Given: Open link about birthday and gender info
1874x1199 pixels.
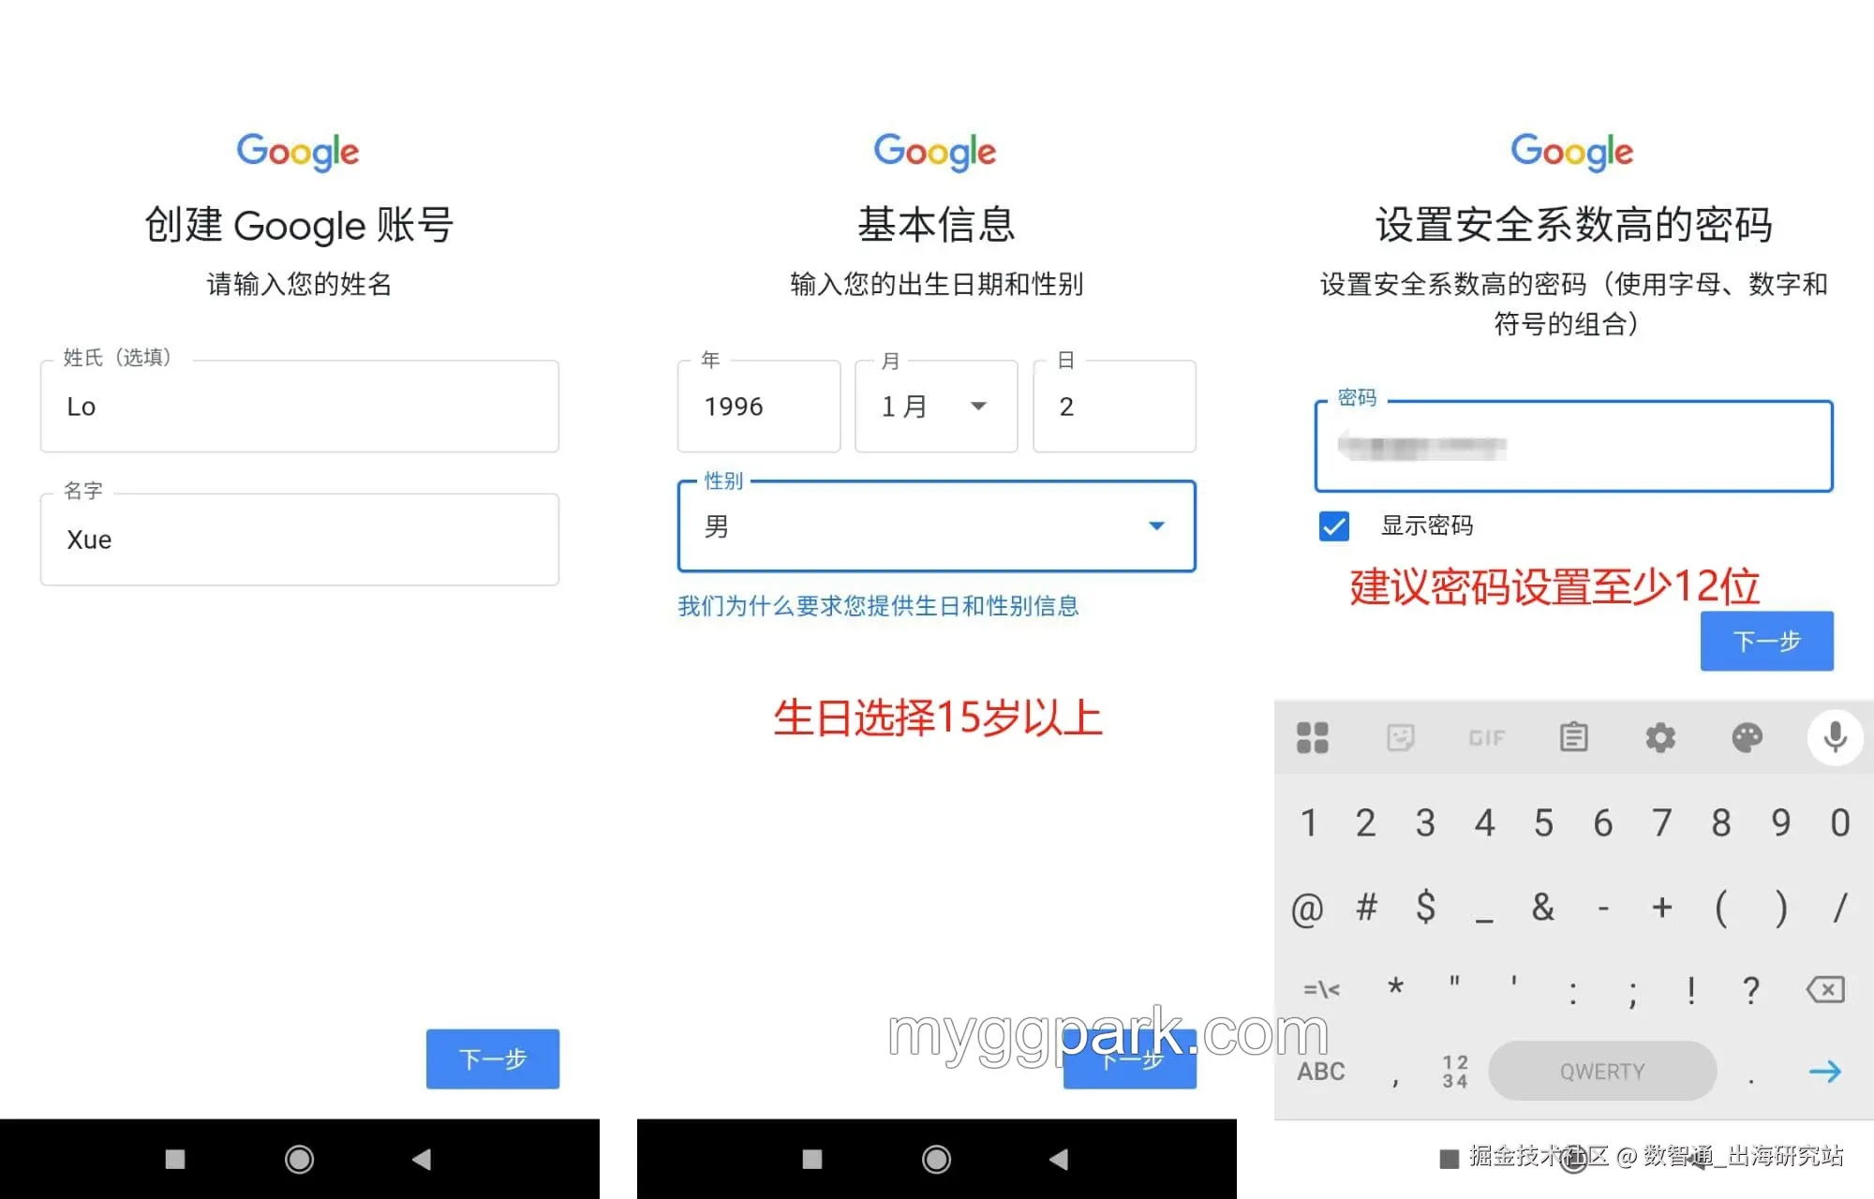Looking at the screenshot, I should click(878, 606).
